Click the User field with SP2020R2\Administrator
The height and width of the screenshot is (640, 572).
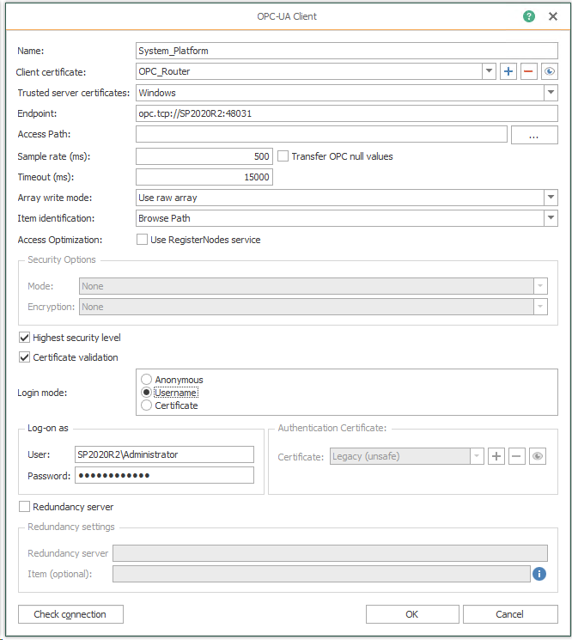tap(164, 454)
